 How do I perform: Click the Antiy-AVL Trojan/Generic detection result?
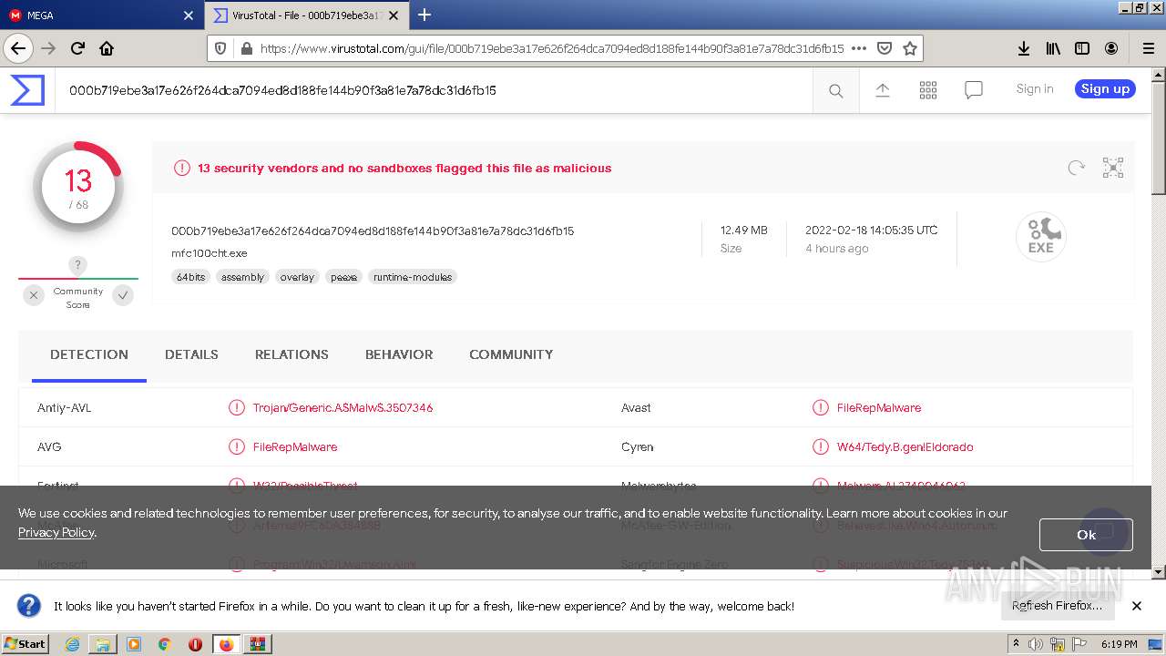(x=343, y=407)
